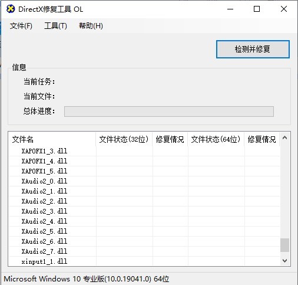Select the XAudio2_0.dll row
298x285 pixels.
144,181
